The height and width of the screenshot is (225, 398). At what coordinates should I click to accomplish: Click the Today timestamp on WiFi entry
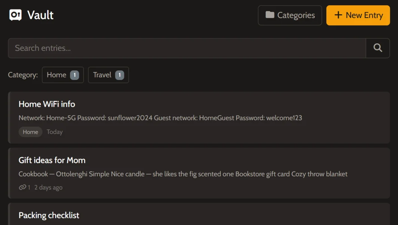54,132
